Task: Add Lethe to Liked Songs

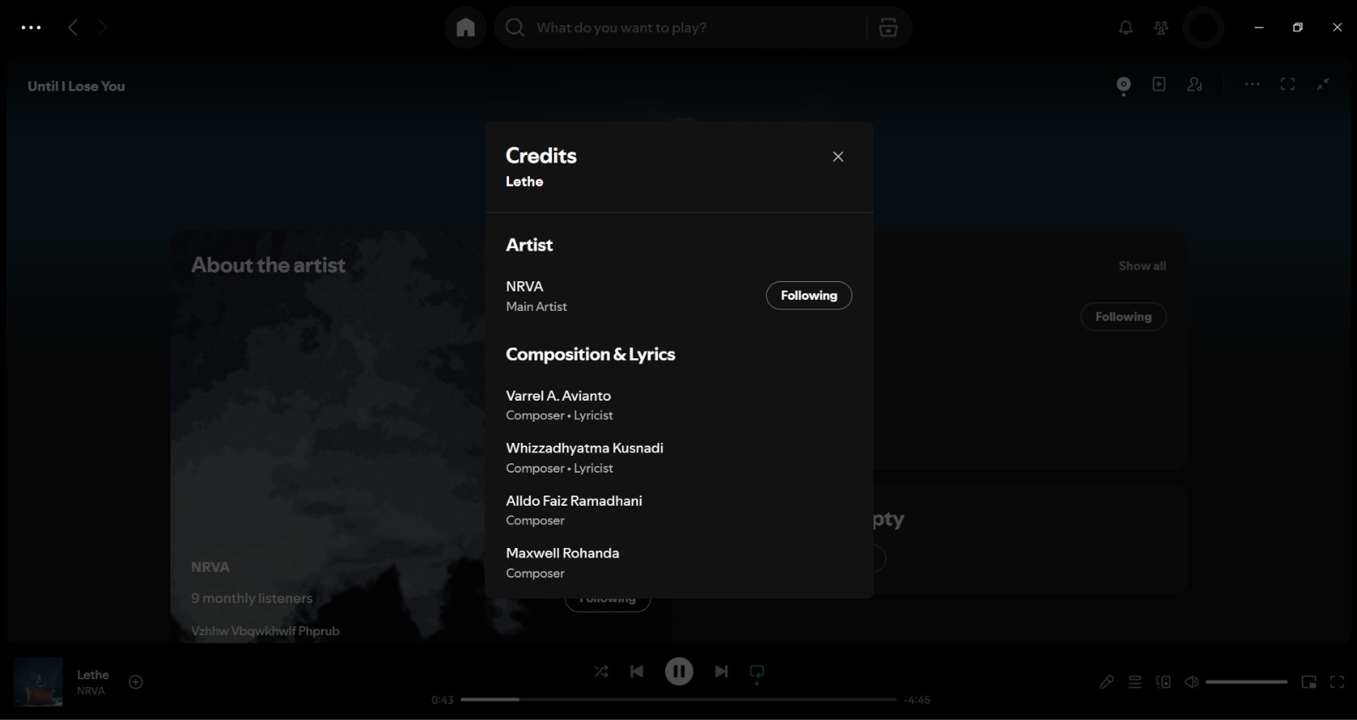Action: tap(136, 682)
